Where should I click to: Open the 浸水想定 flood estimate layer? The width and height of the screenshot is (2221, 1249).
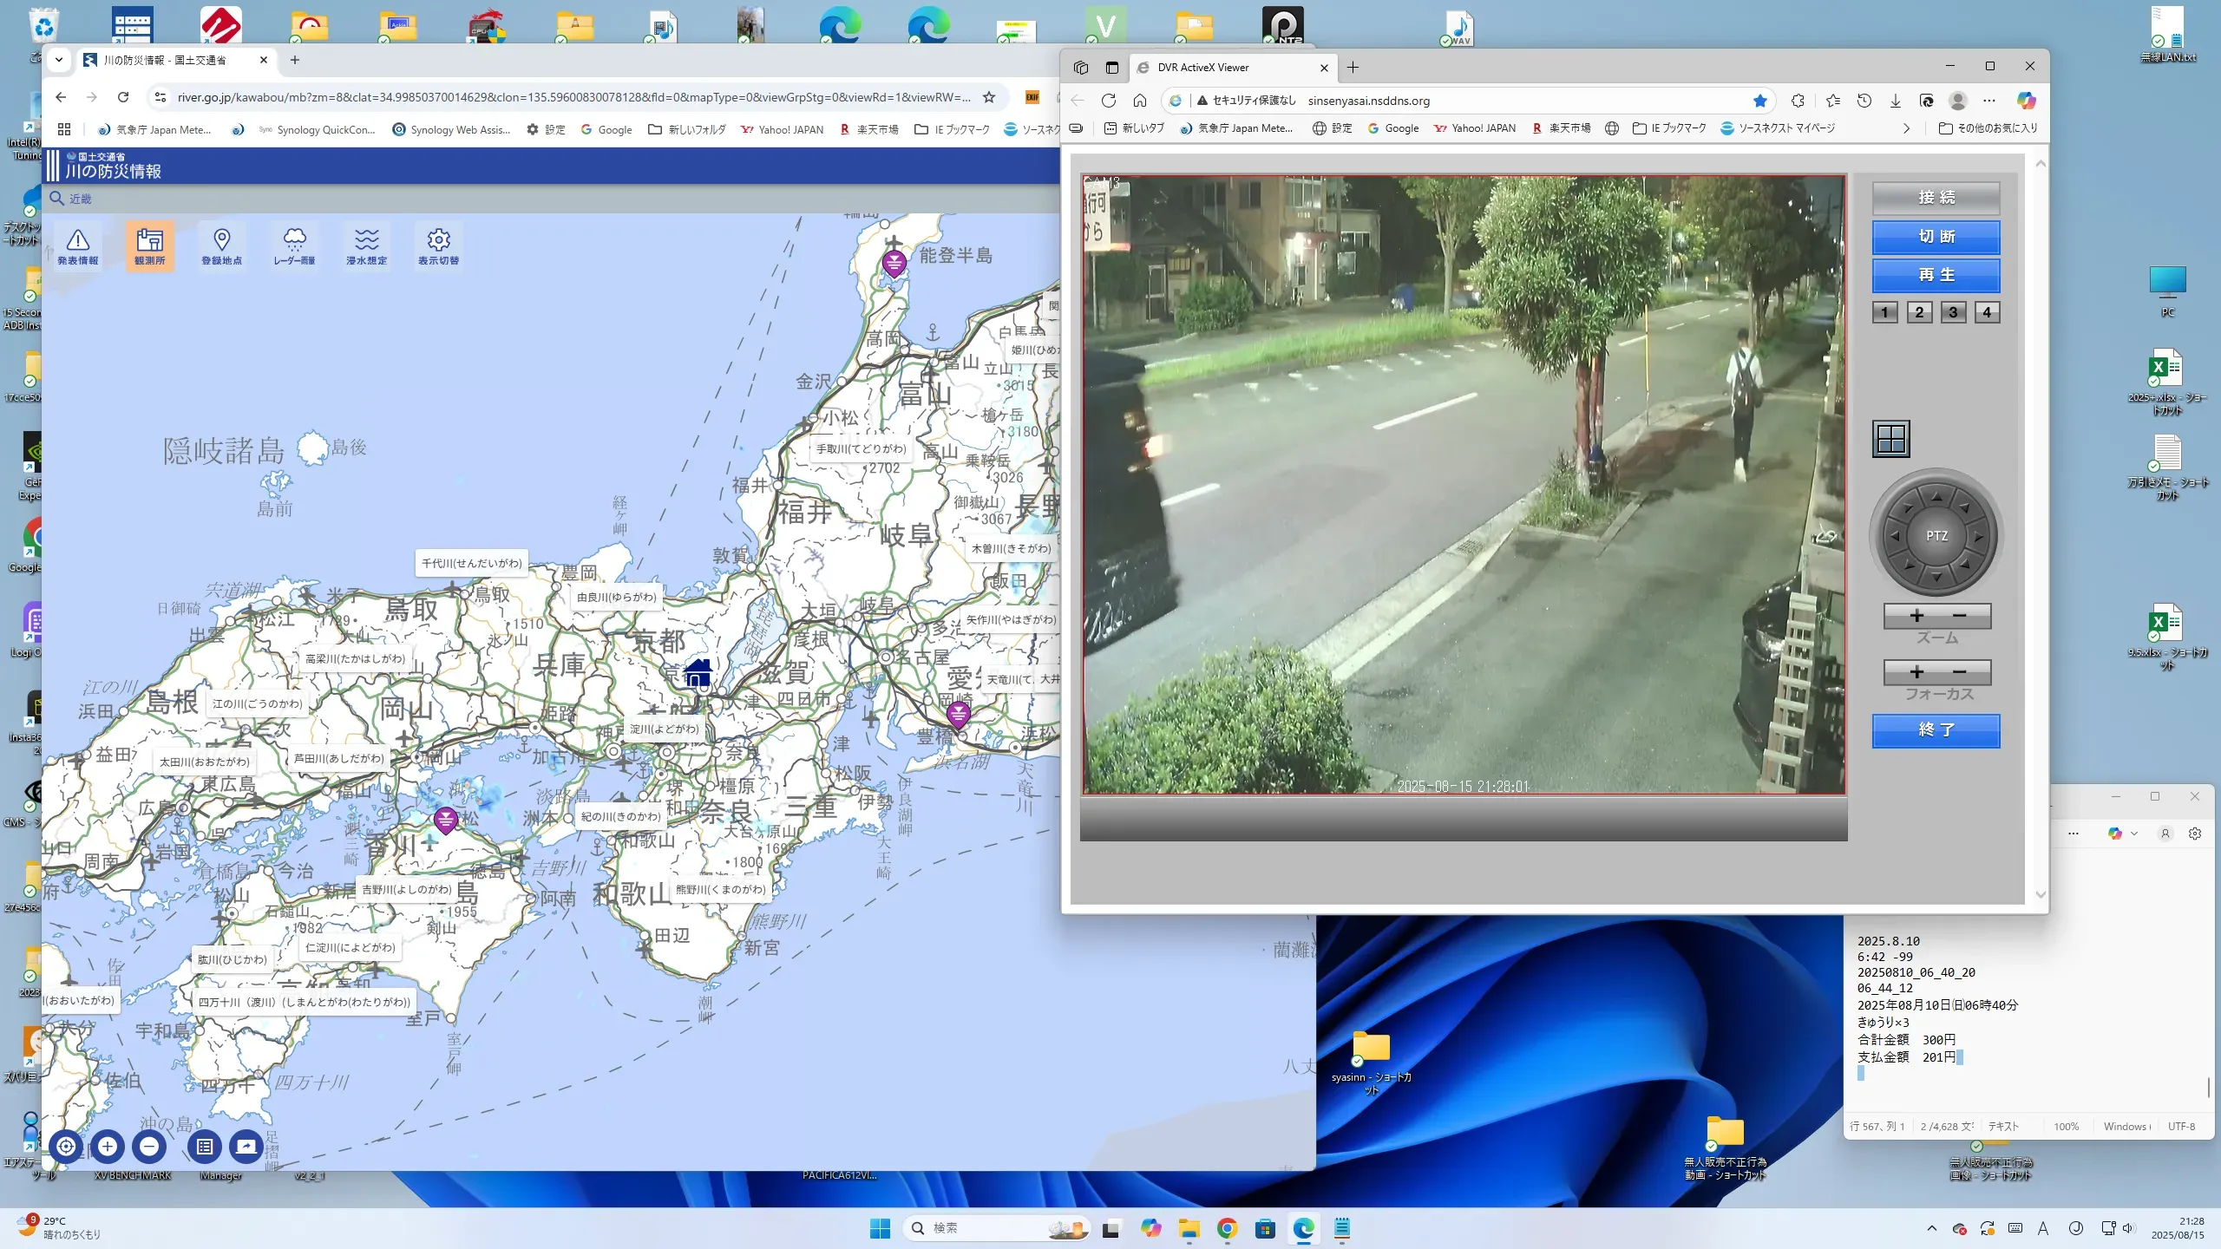(366, 246)
